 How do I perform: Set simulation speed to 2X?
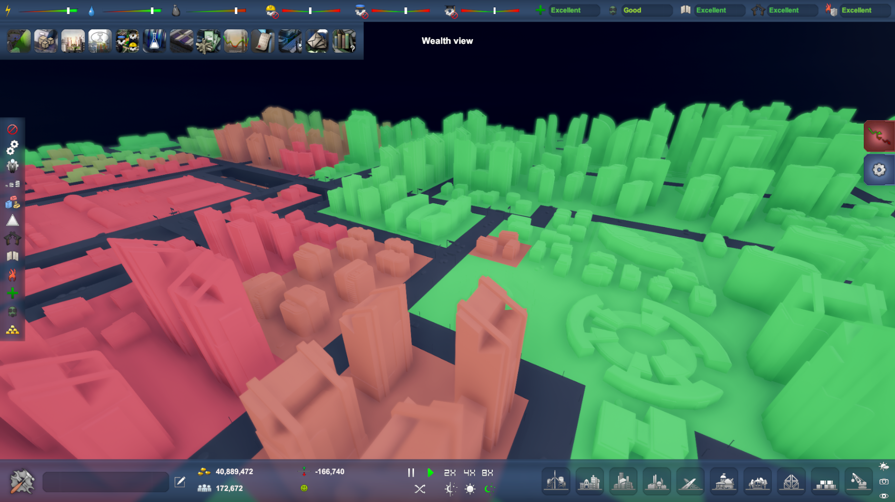pyautogui.click(x=450, y=473)
